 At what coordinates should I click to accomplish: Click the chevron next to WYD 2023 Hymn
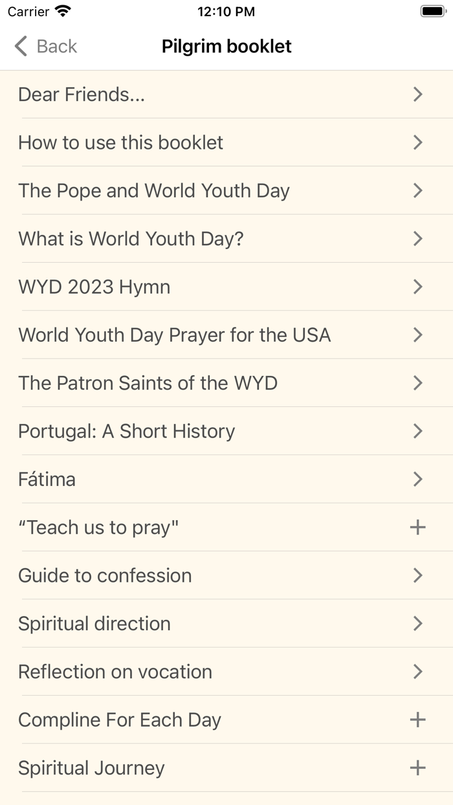click(x=417, y=287)
